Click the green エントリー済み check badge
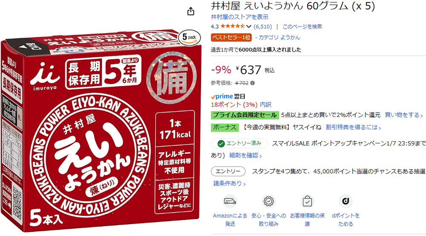Viewport: 426px width, 236px height. pos(239,143)
